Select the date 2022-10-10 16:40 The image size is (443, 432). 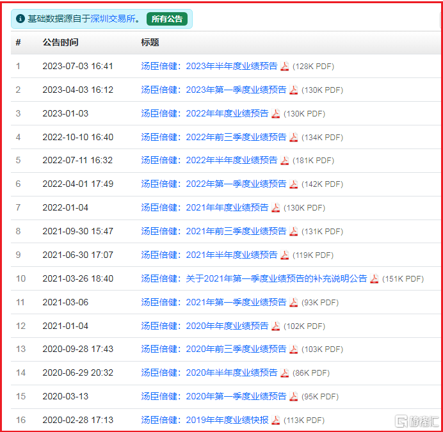point(77,138)
